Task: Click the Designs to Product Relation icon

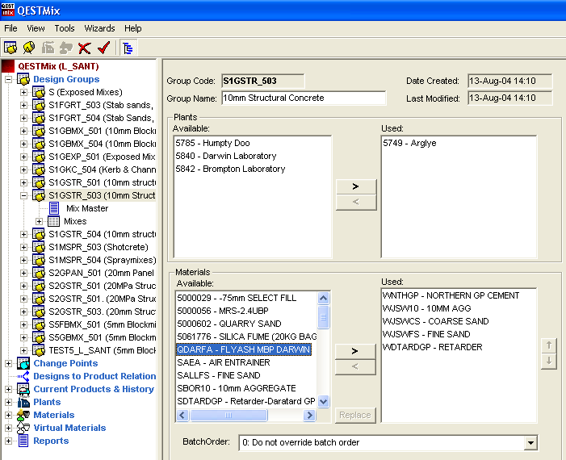Action: [23, 376]
